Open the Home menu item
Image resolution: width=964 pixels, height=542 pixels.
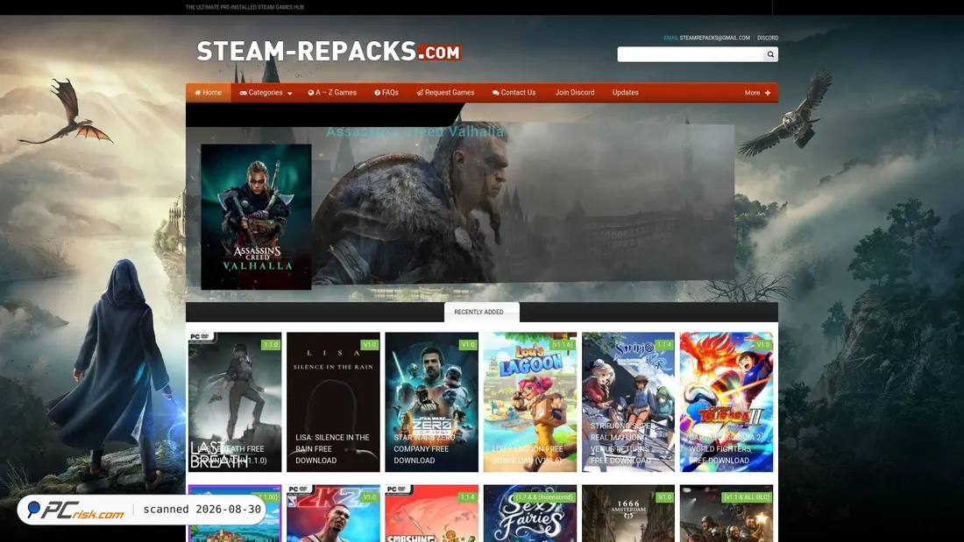pos(209,93)
